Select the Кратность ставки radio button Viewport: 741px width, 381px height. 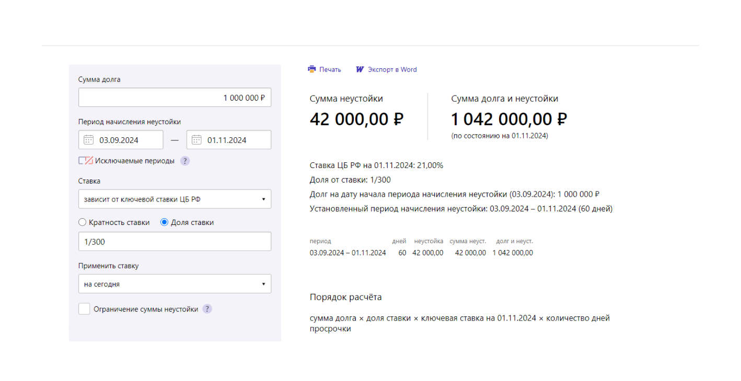(x=82, y=222)
